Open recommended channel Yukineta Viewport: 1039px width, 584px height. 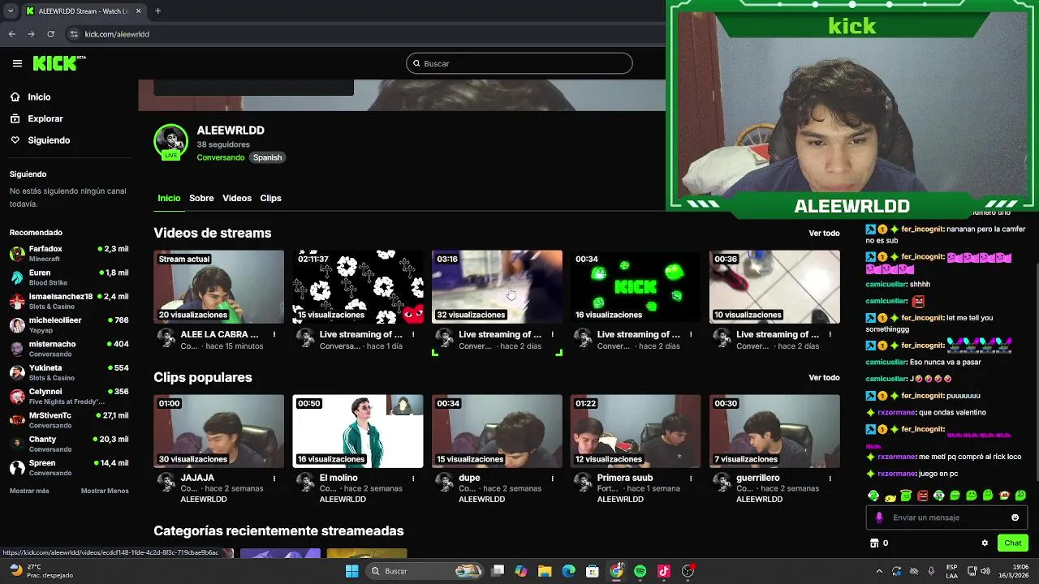pos(69,372)
